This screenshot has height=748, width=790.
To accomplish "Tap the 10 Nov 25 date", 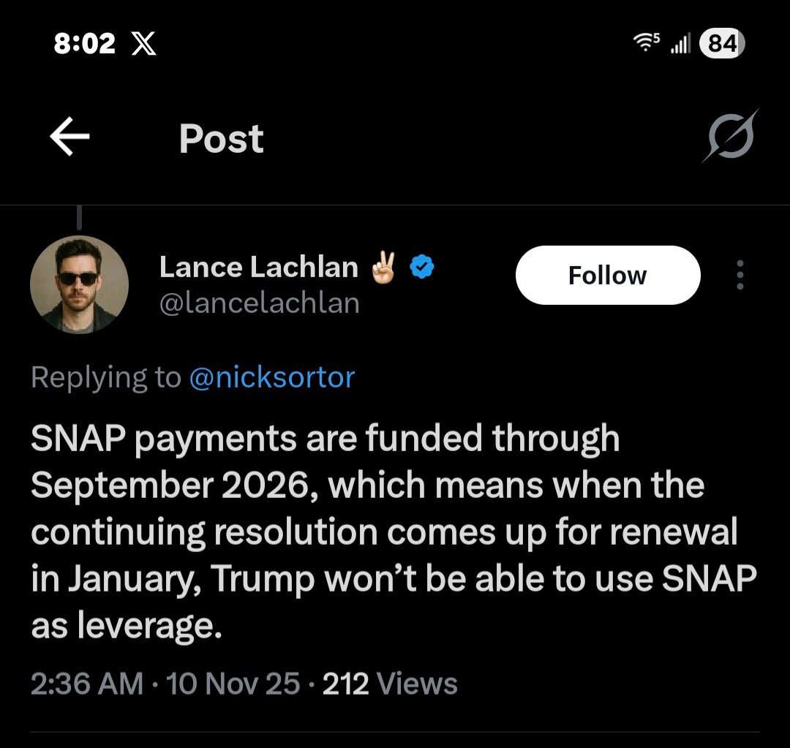I will pyautogui.click(x=233, y=684).
